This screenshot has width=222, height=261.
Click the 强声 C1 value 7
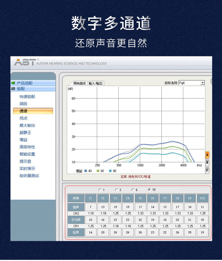[90, 207]
